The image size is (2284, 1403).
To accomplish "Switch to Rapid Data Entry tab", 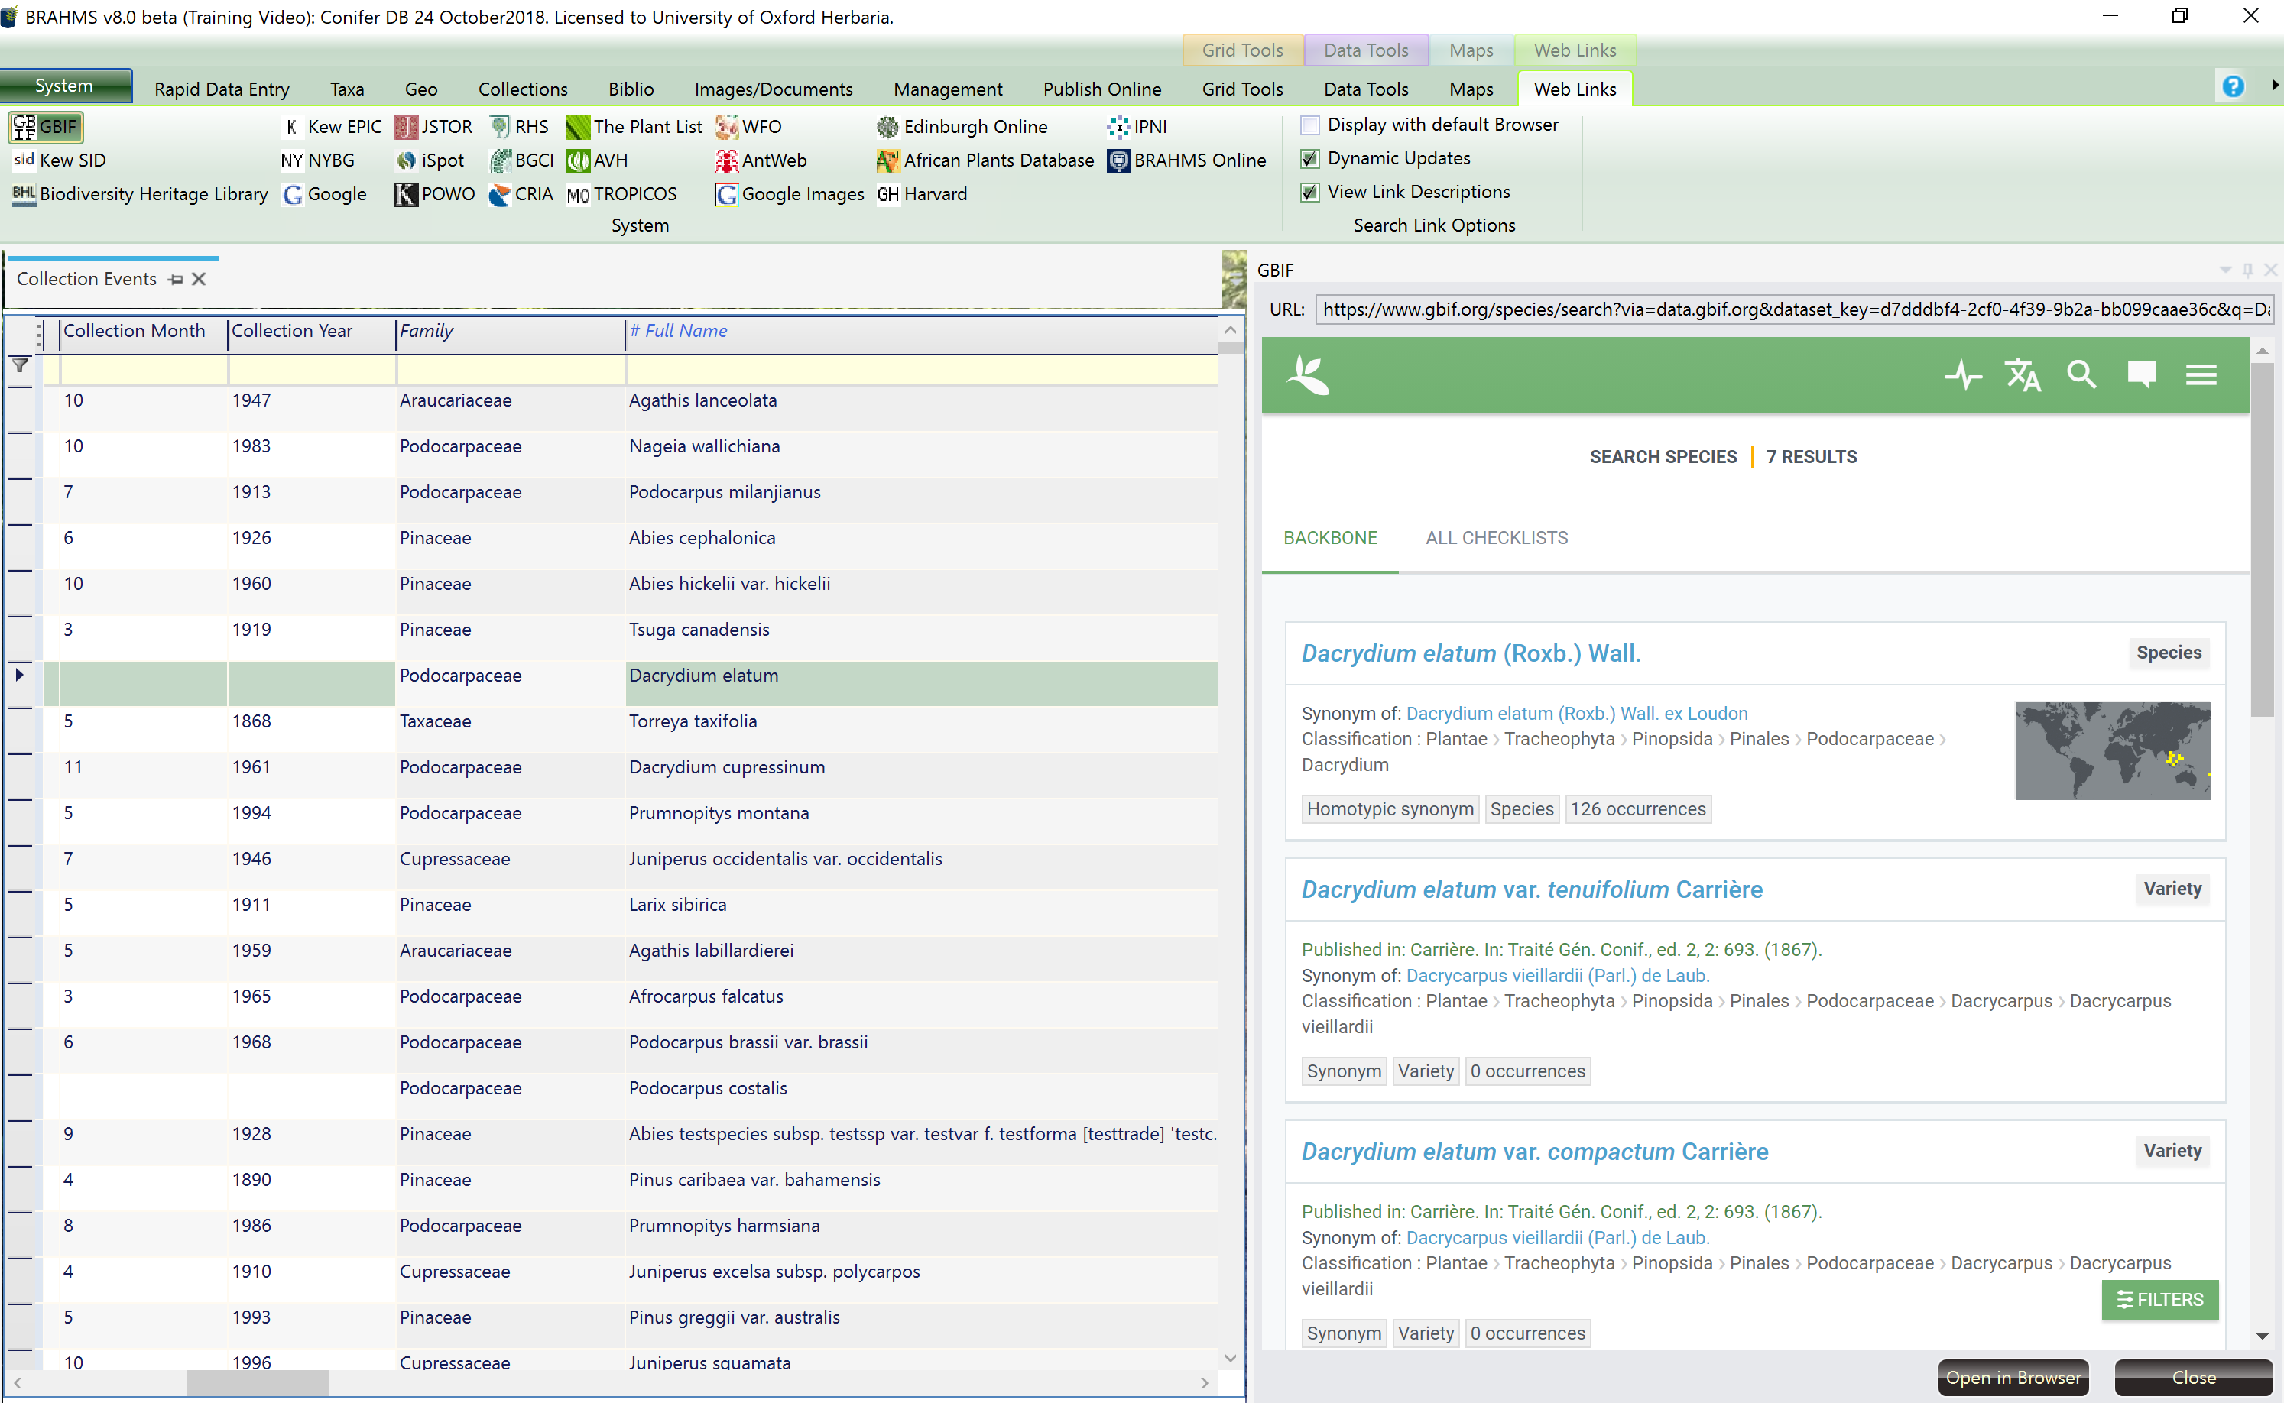I will click(x=222, y=89).
